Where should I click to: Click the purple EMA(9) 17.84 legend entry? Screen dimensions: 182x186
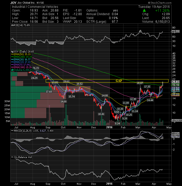[20, 65]
